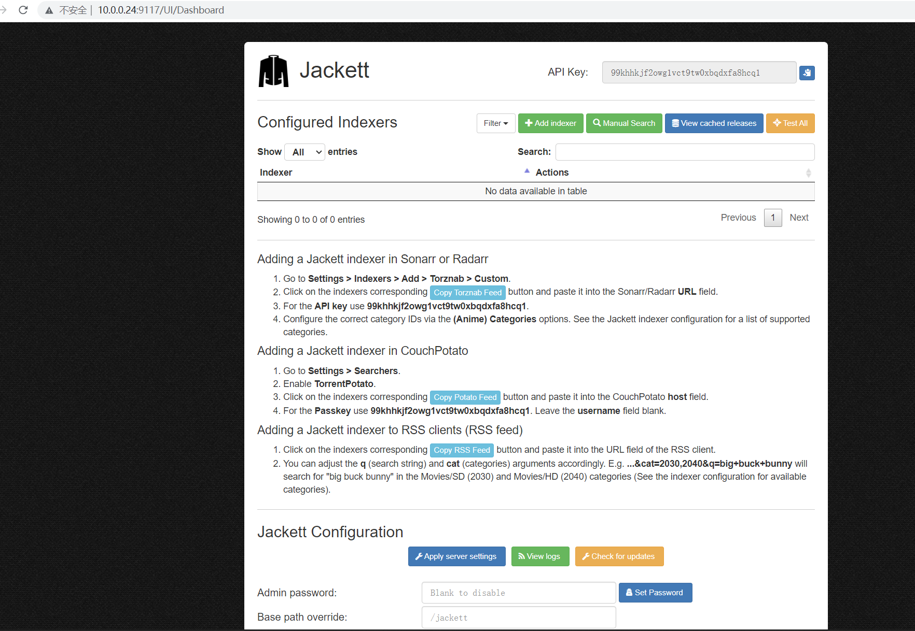Open the Filter dropdown
The image size is (915, 631).
(496, 123)
